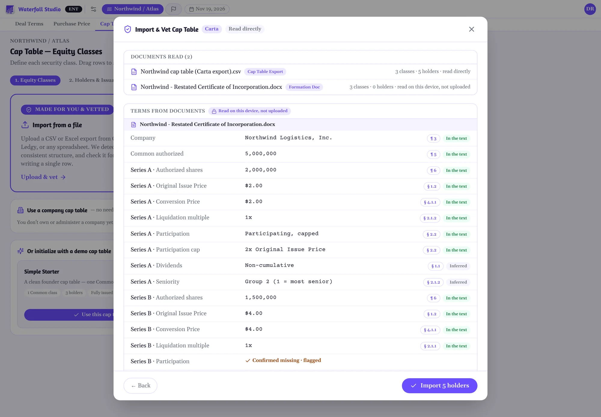Select the 2. Holders & Issuances step
Screen dimensions: 601x417
click(91, 80)
